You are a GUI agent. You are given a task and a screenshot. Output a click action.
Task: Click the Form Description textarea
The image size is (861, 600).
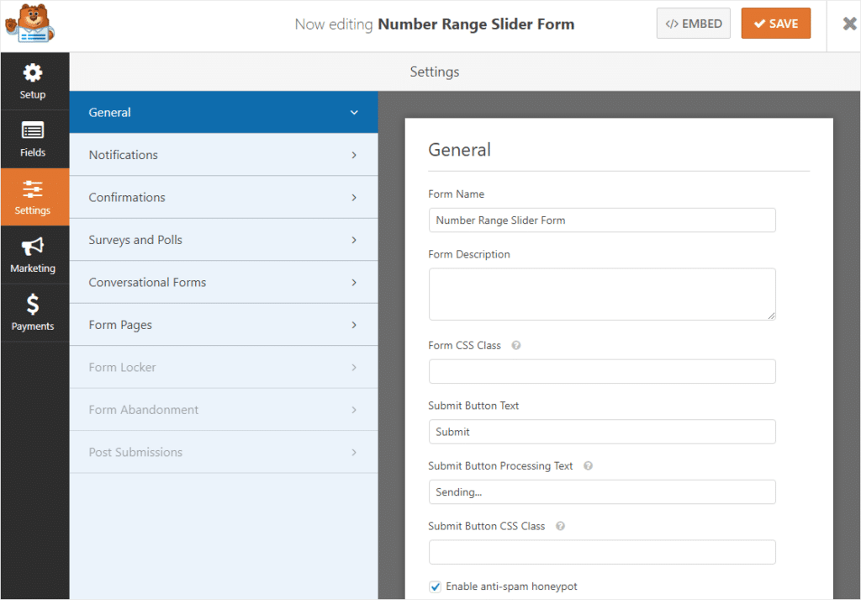tap(602, 295)
